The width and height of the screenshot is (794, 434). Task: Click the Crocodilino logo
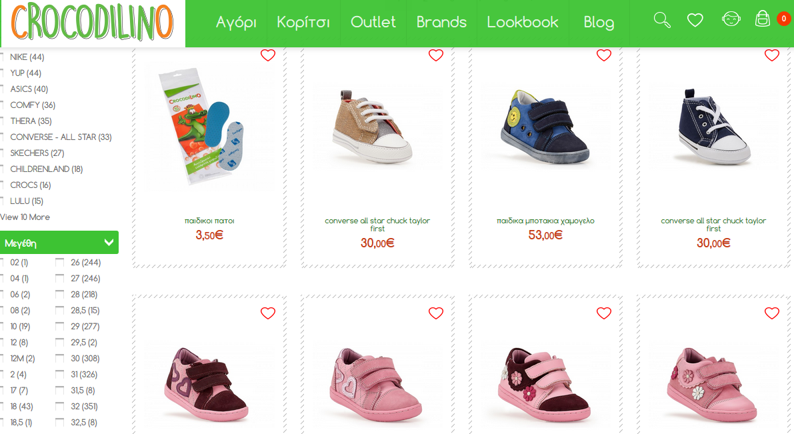[x=92, y=22]
